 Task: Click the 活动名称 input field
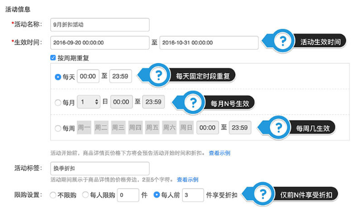pyautogui.click(x=100, y=24)
